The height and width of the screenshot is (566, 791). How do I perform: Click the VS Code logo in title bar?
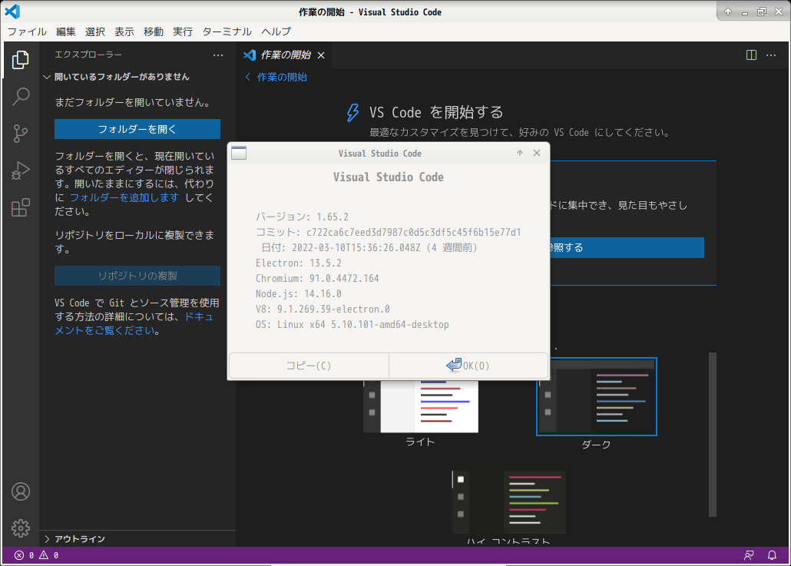coord(12,11)
